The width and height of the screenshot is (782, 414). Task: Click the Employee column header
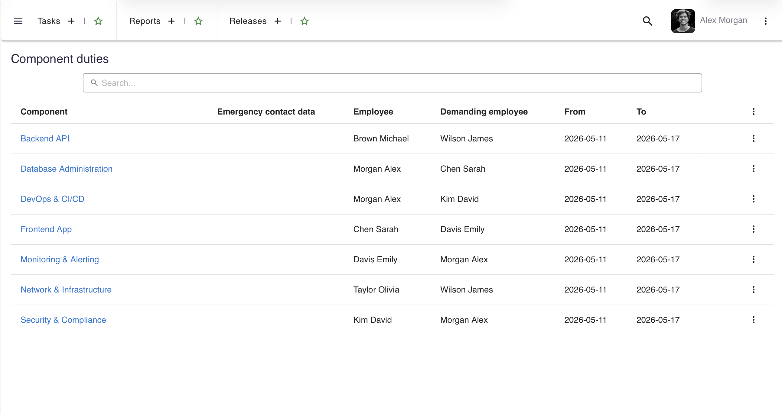373,112
